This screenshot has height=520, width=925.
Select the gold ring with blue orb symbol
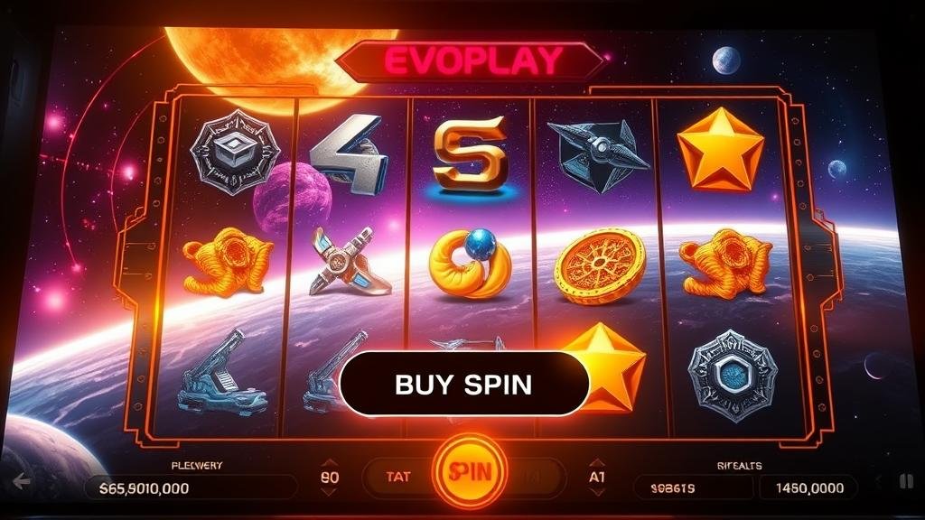point(470,263)
